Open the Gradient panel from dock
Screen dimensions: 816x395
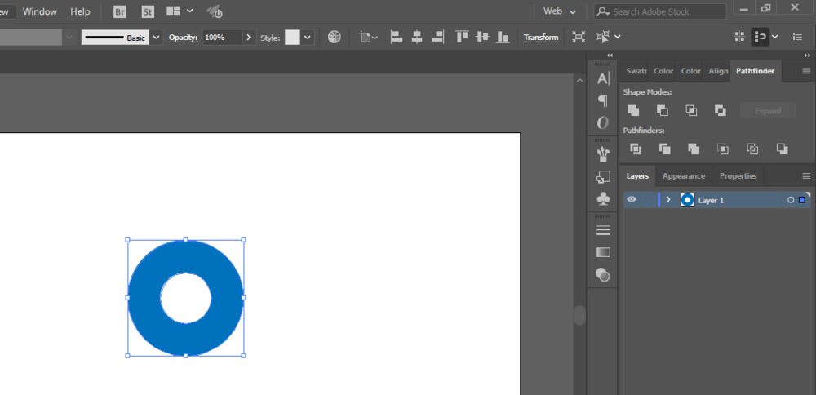coord(603,252)
